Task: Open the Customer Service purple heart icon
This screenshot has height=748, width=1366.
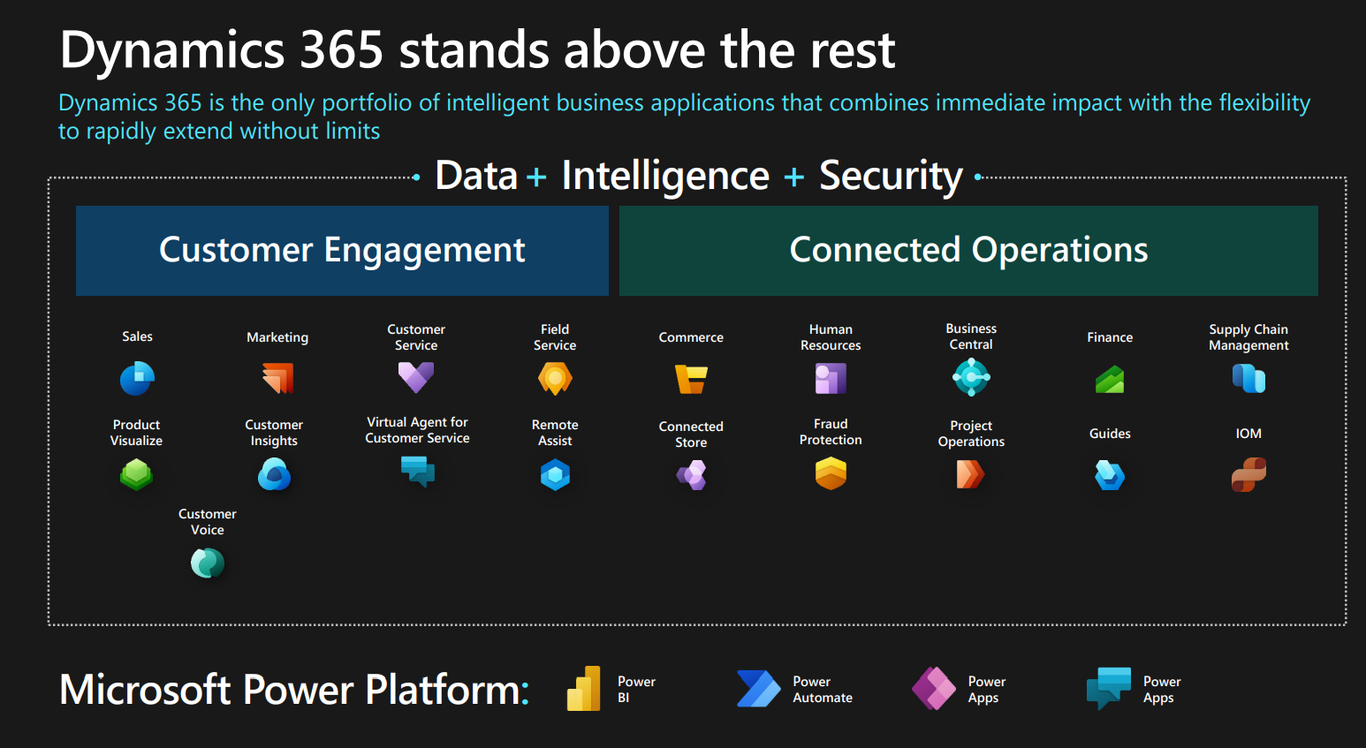Action: pyautogui.click(x=416, y=378)
